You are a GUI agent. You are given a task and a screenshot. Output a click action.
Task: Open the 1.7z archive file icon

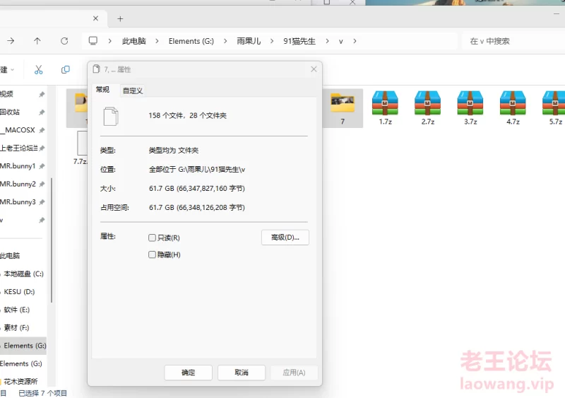pyautogui.click(x=385, y=104)
